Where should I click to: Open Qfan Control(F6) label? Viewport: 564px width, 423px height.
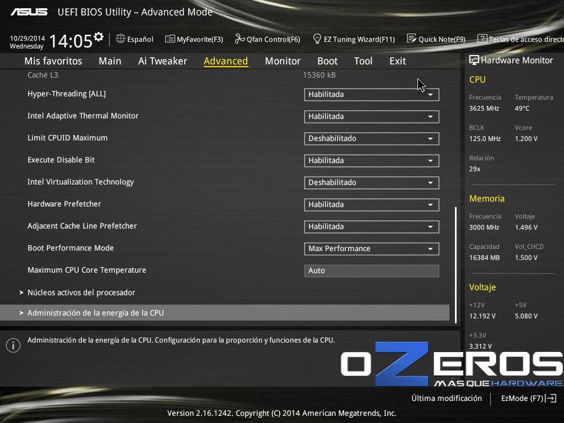(273, 39)
